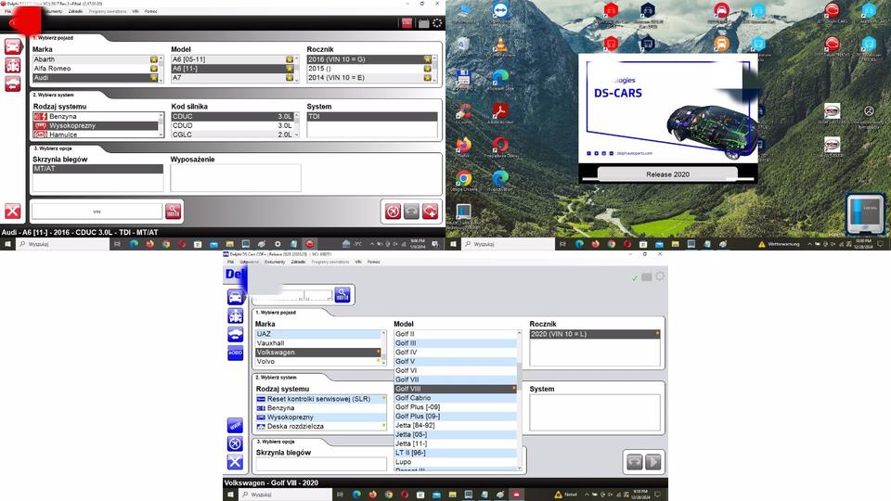
Task: Click the red car-plus button in red Delphi window
Action: coord(430,212)
